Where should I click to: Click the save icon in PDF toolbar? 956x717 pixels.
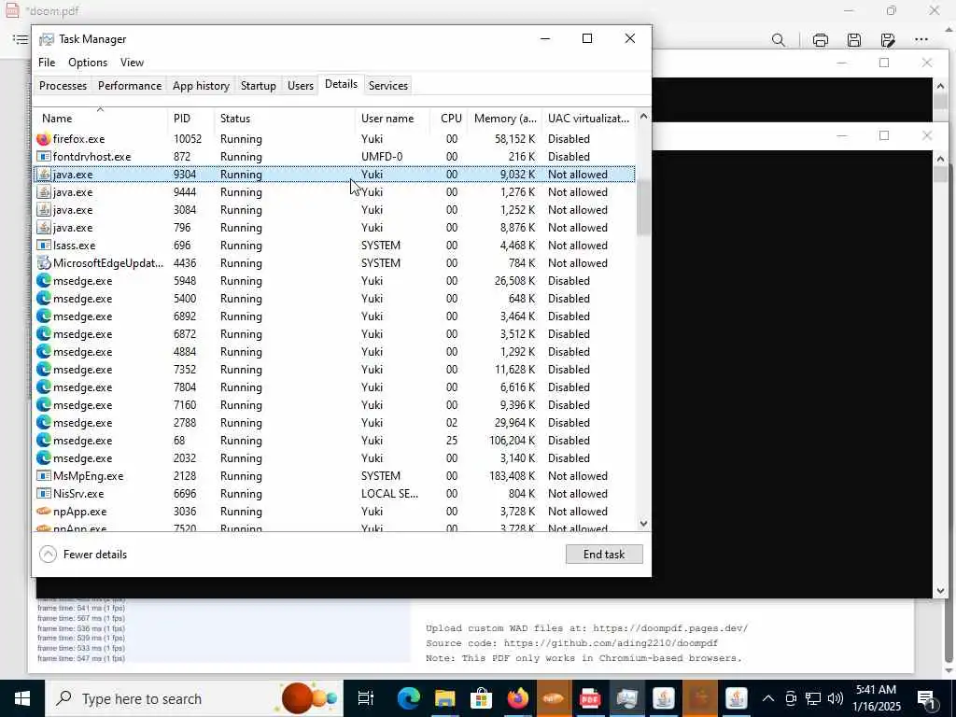coord(853,40)
